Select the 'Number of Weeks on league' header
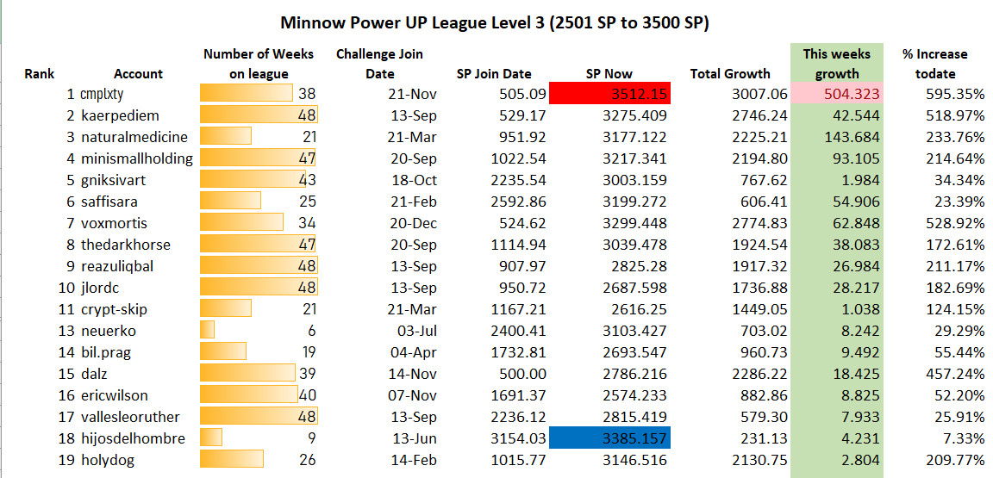The width and height of the screenshot is (993, 478). pos(259,64)
